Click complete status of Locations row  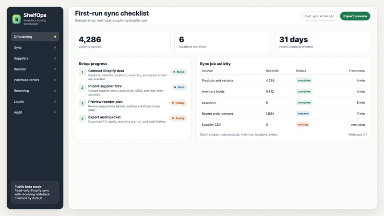(304, 102)
